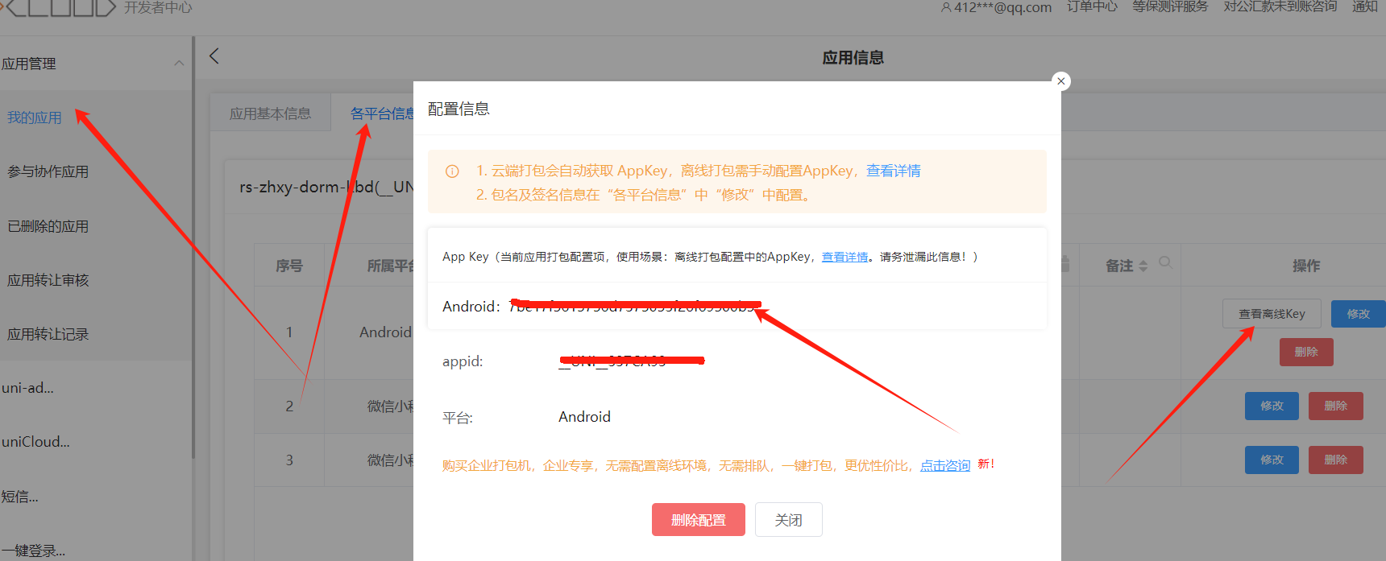
Task: Click the info icon in the orange notice
Action: click(452, 171)
